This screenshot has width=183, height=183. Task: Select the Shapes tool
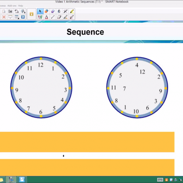(x=46, y=11)
